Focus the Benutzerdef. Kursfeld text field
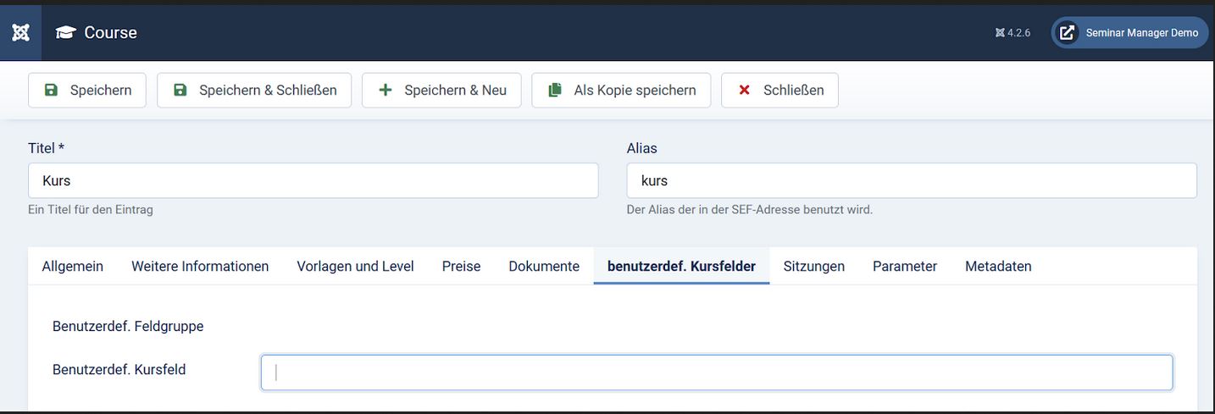 tap(716, 373)
